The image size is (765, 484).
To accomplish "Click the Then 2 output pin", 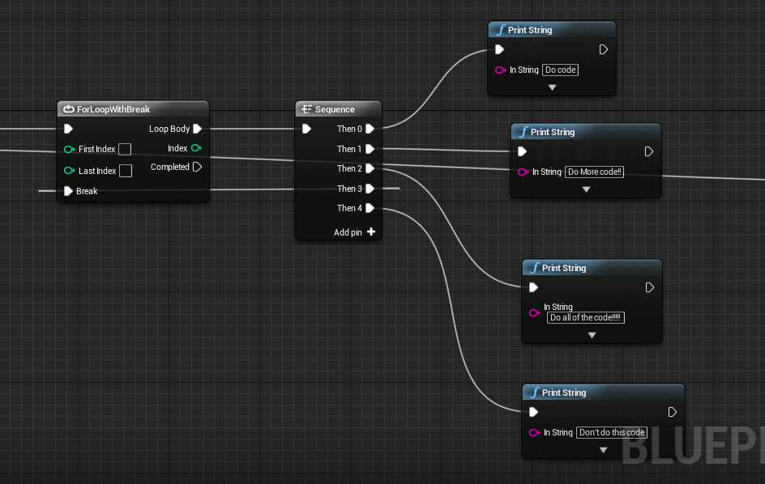I will click(x=370, y=168).
